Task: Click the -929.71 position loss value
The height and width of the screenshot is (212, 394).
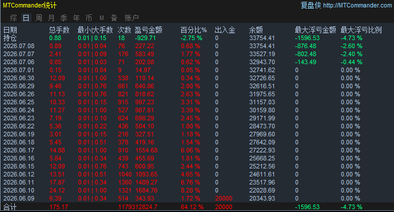Action: click(x=145, y=38)
